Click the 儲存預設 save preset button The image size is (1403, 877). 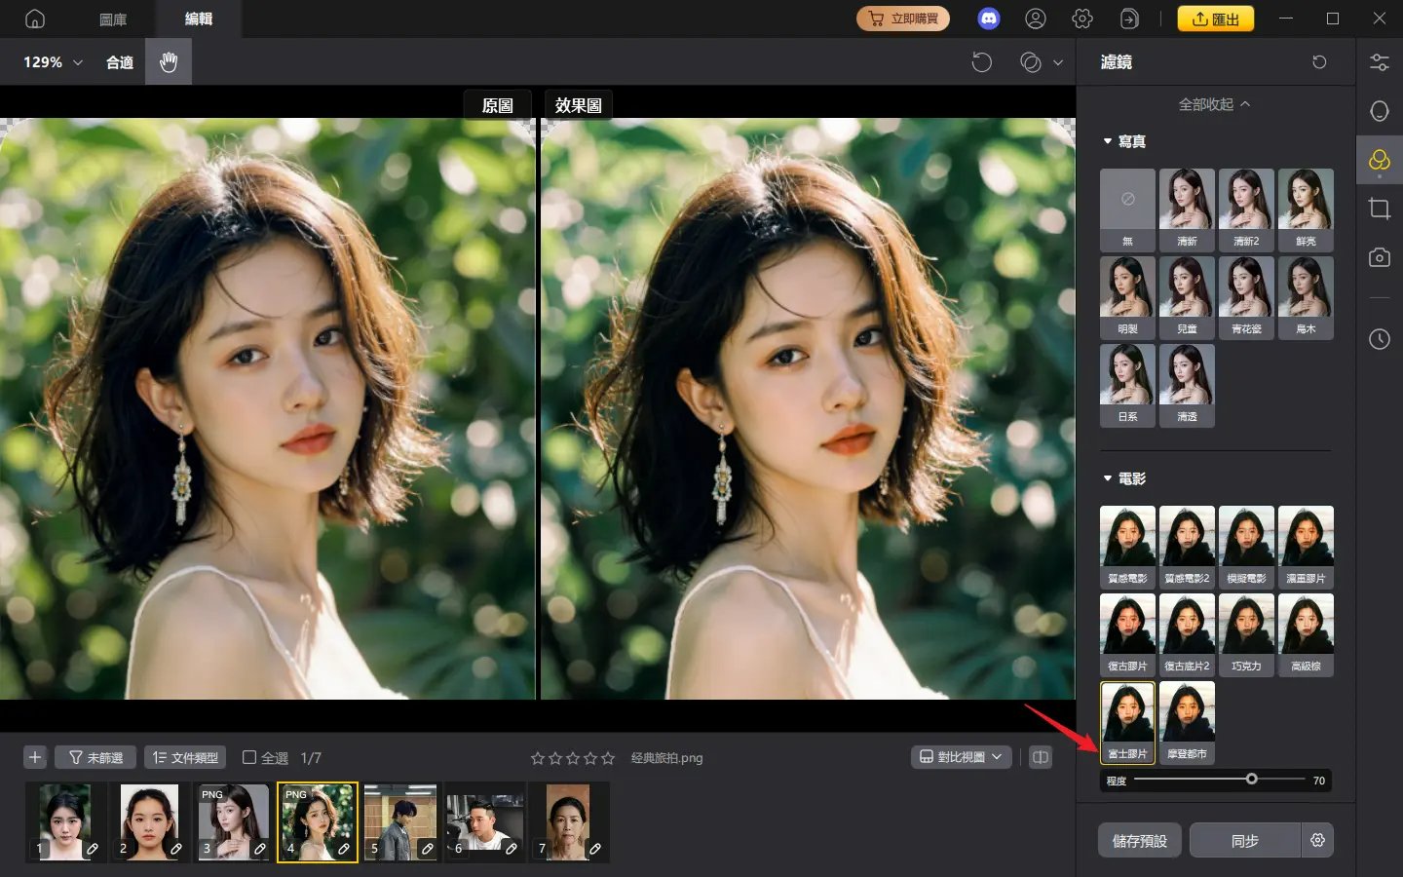tap(1138, 840)
